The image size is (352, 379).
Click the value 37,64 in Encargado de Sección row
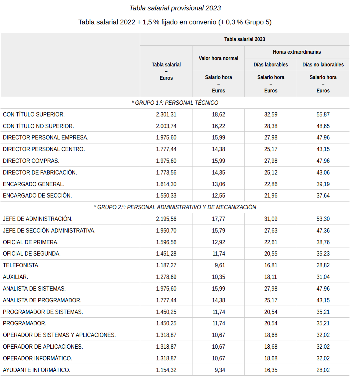coord(323,196)
